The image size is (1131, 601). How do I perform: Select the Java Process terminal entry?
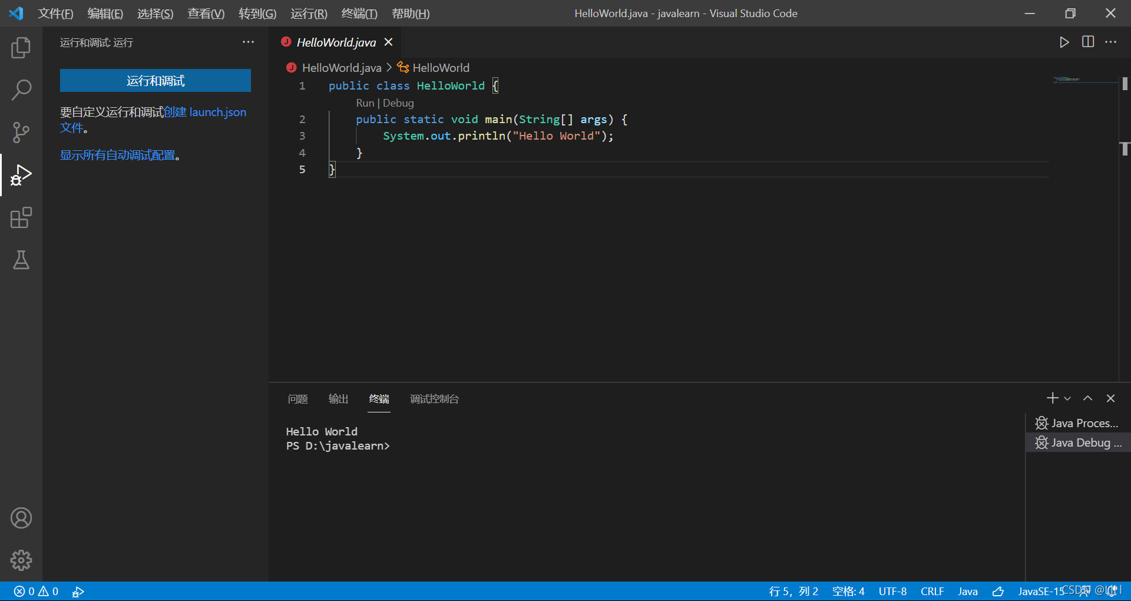1077,423
